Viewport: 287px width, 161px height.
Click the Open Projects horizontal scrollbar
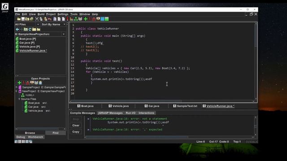pyautogui.click(x=40, y=129)
